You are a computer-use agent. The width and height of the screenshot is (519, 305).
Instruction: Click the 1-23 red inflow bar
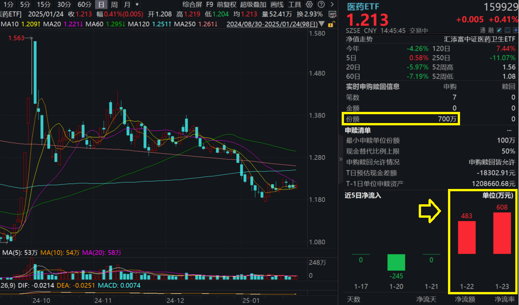click(502, 233)
